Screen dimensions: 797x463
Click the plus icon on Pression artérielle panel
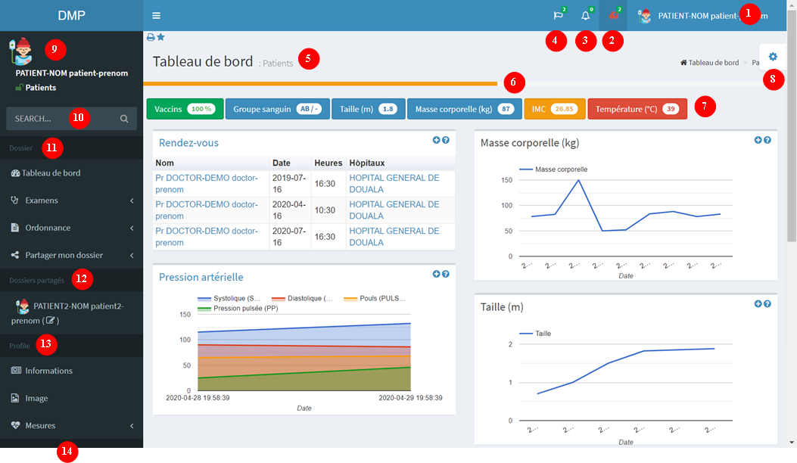pyautogui.click(x=436, y=274)
